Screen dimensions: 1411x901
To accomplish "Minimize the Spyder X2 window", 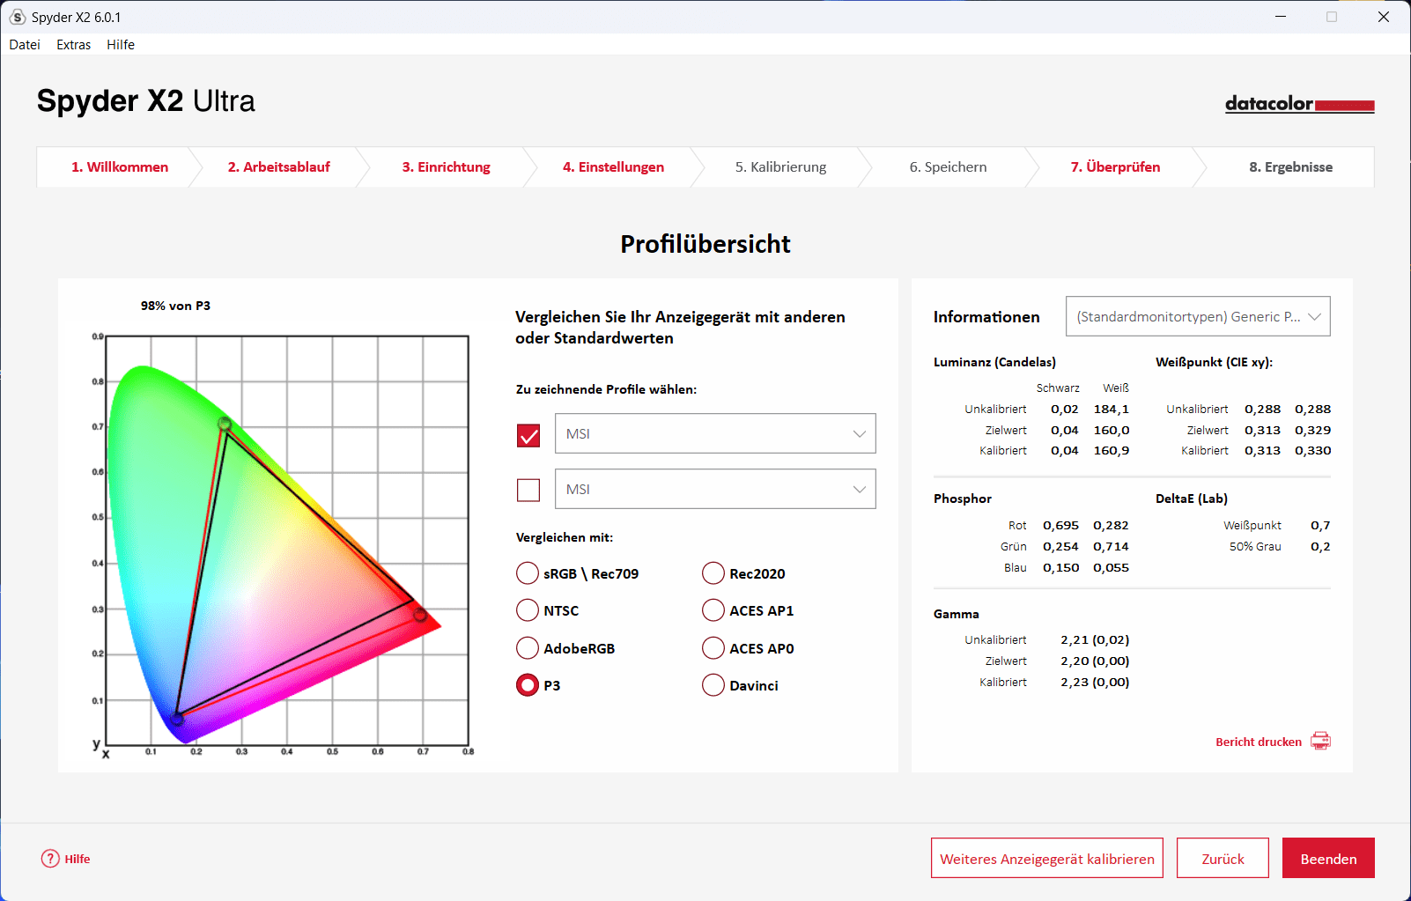I will pos(1281,17).
